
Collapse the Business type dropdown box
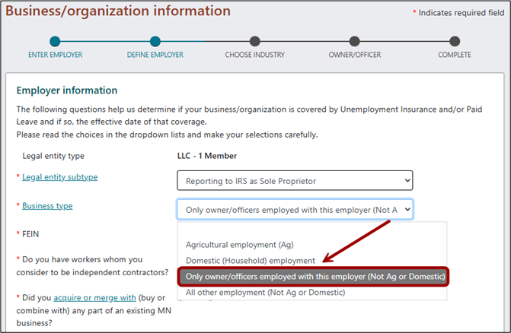pos(294,209)
